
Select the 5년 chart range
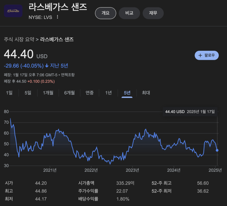pyautogui.click(x=127, y=93)
